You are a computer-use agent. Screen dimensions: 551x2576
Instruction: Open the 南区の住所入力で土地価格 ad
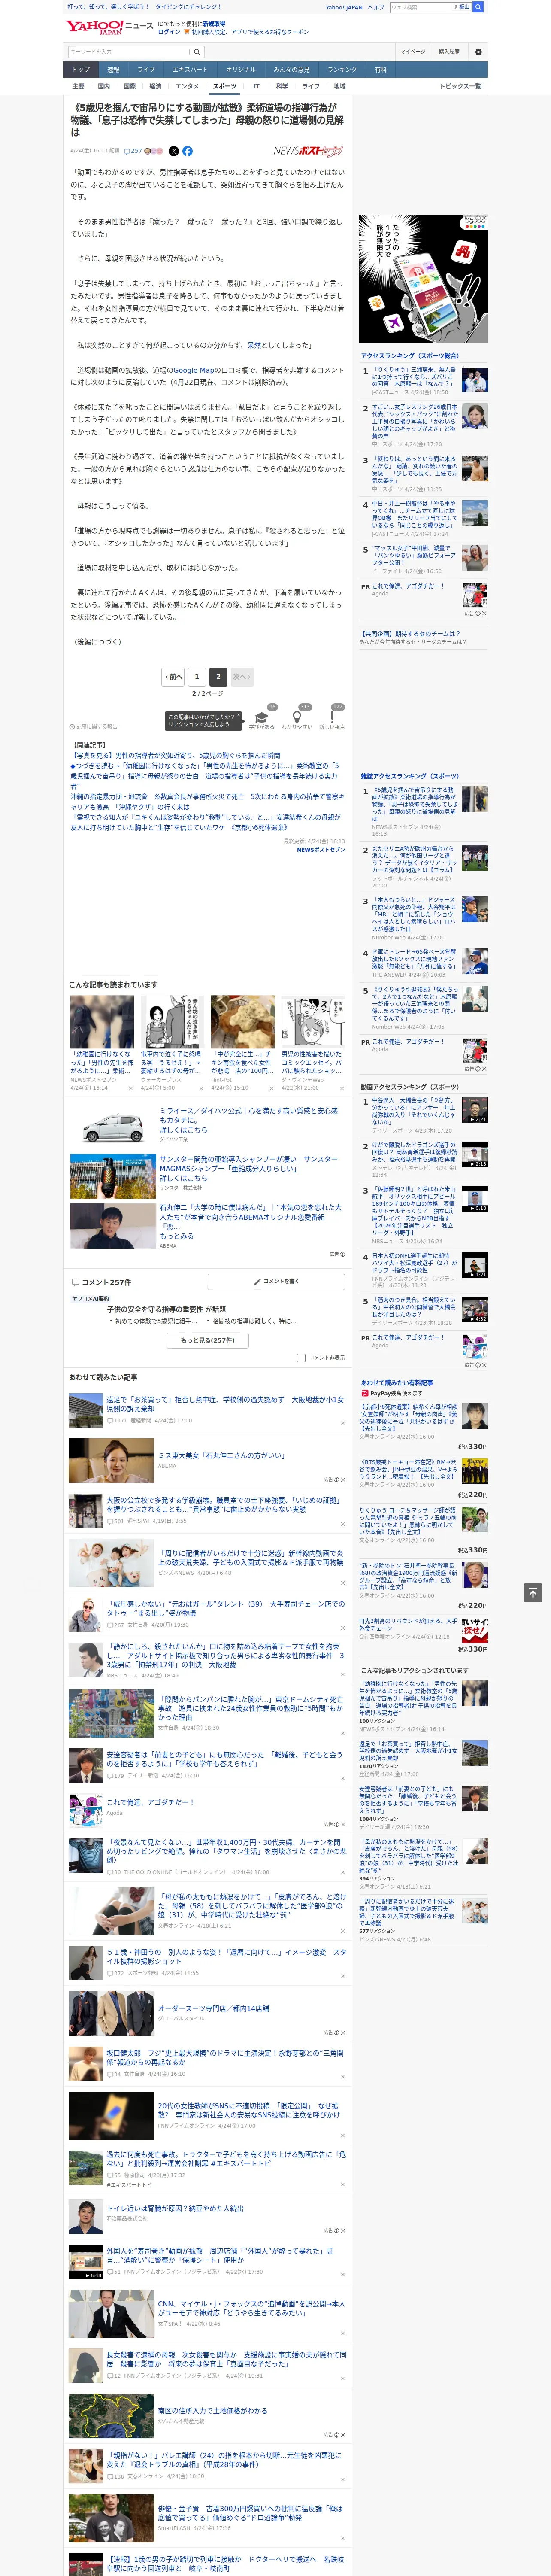[213, 2411]
